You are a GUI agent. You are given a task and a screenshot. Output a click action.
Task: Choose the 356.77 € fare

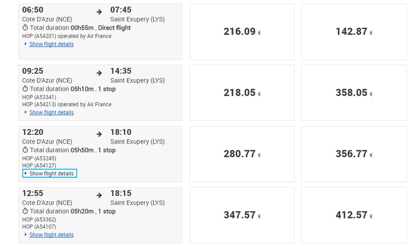coord(353,154)
